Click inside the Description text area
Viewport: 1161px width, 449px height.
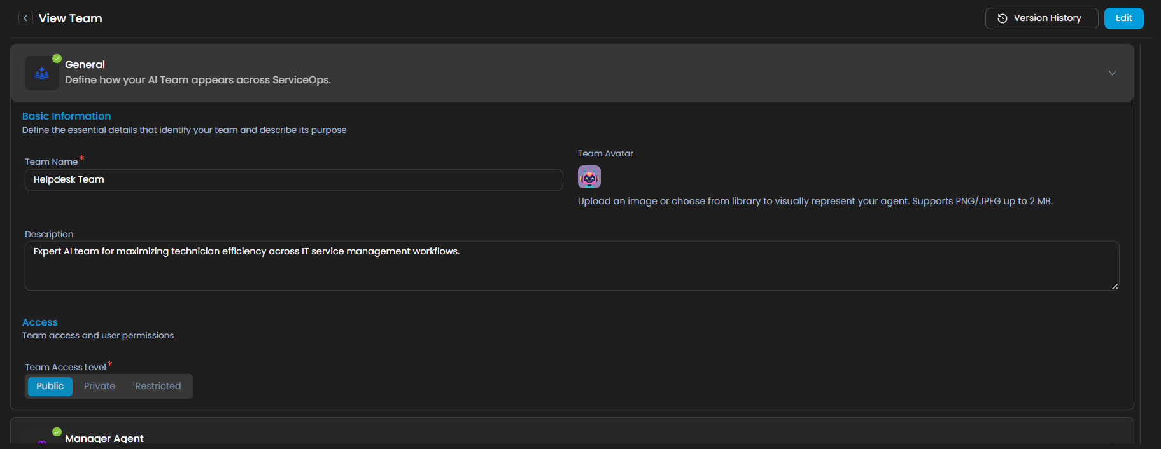pos(571,266)
